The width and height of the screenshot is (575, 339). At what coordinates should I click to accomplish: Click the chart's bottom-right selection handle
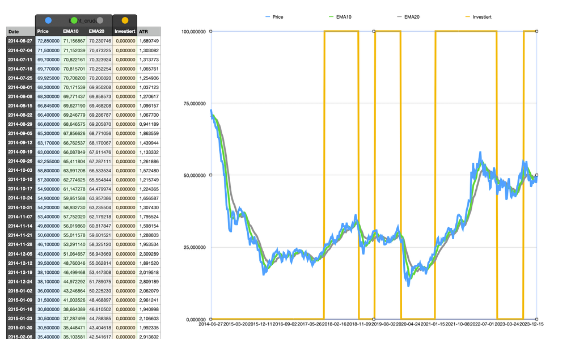537,319
